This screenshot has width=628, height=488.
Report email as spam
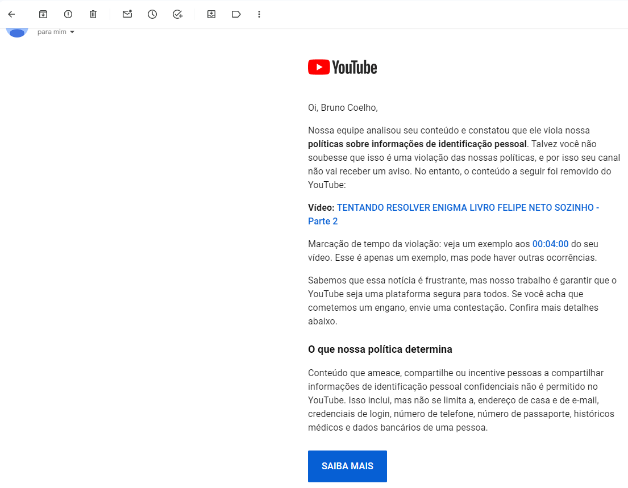pos(68,14)
